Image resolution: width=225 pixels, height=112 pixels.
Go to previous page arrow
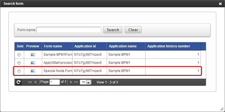tap(35, 82)
